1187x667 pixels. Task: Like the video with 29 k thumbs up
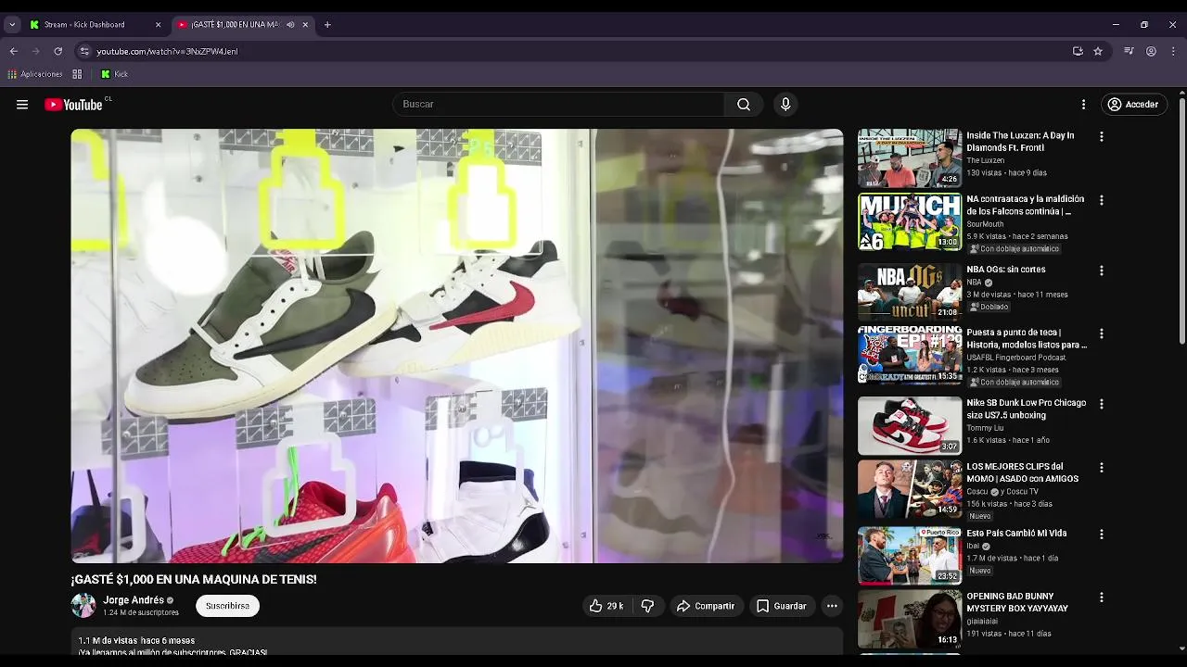[x=606, y=606]
